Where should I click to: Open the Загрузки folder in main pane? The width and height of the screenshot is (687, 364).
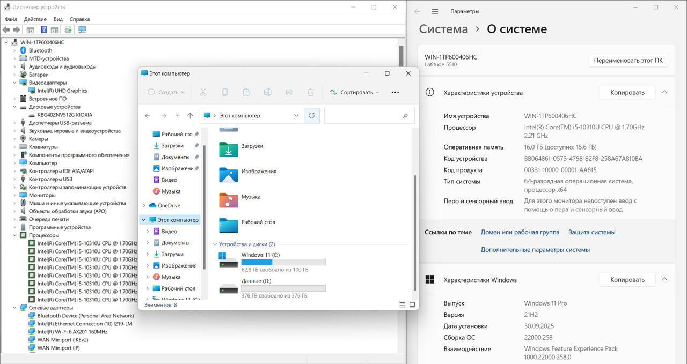[252, 146]
